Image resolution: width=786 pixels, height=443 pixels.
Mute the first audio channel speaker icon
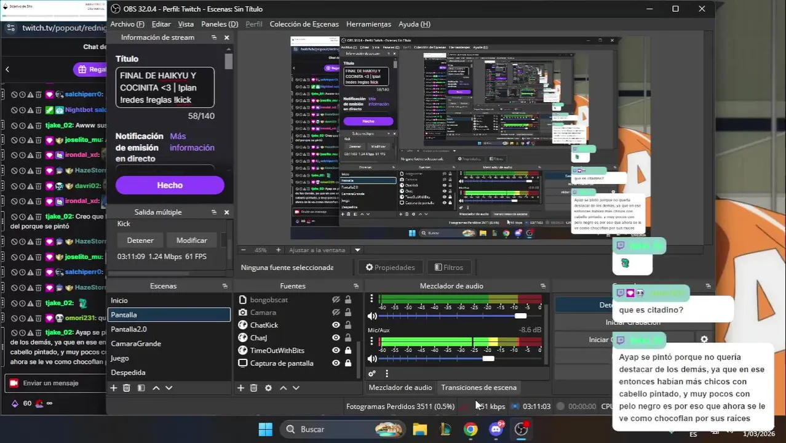tap(372, 316)
